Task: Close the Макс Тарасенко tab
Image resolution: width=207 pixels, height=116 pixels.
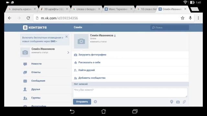Action: pos(131,9)
